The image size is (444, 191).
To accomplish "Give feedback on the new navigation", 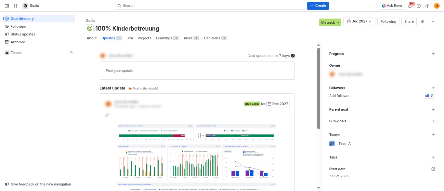I will click(x=38, y=184).
